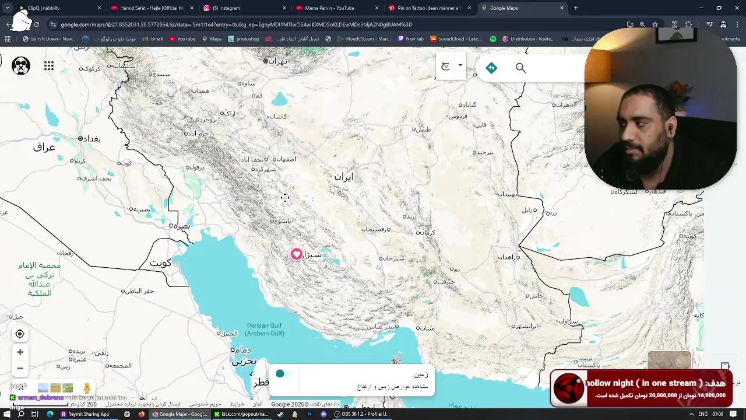Open the bookmarks apps grid icon
The image size is (746, 420).
coord(8,39)
